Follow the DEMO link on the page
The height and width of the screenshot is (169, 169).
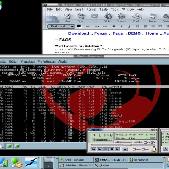pyautogui.click(x=134, y=33)
